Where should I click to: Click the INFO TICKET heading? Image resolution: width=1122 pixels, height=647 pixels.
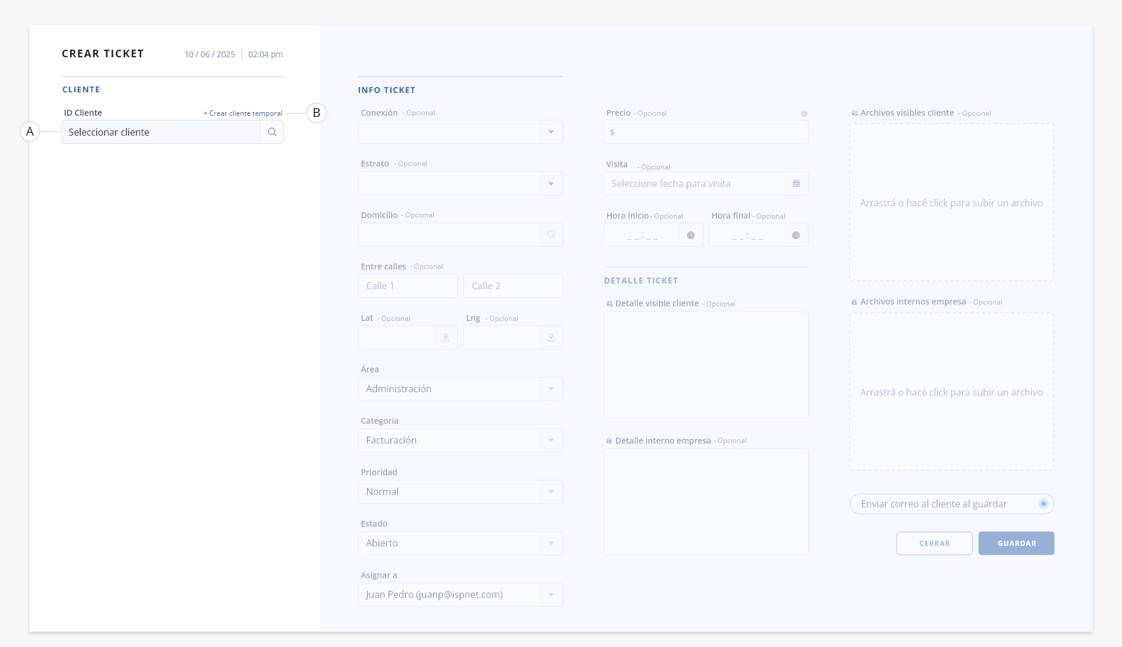pos(387,90)
